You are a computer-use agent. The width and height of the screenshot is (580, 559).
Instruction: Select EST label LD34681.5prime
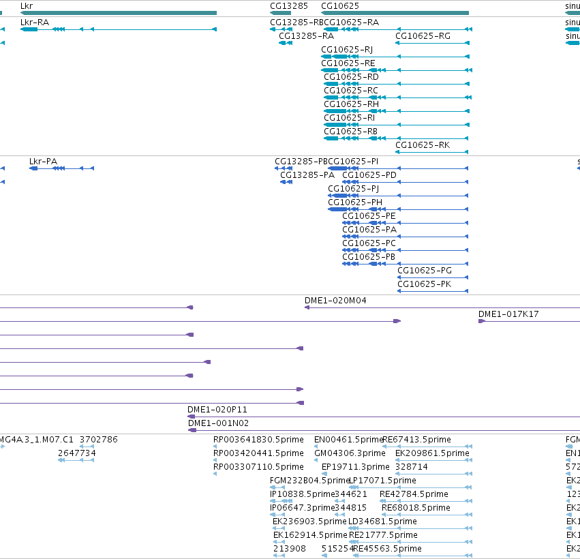point(383,522)
